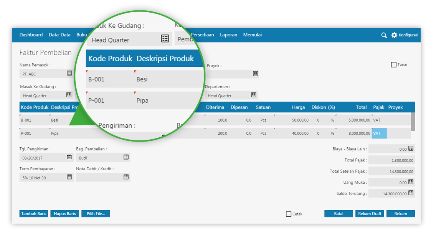This screenshot has width=436, height=234.
Task: Click the Tambah Baris button
Action: (33, 214)
